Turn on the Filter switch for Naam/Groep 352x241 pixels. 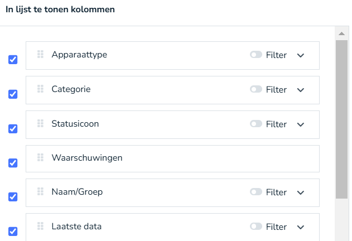tap(256, 192)
